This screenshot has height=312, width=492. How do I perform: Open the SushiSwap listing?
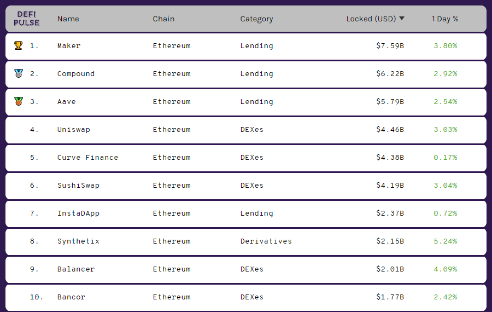[78, 186]
